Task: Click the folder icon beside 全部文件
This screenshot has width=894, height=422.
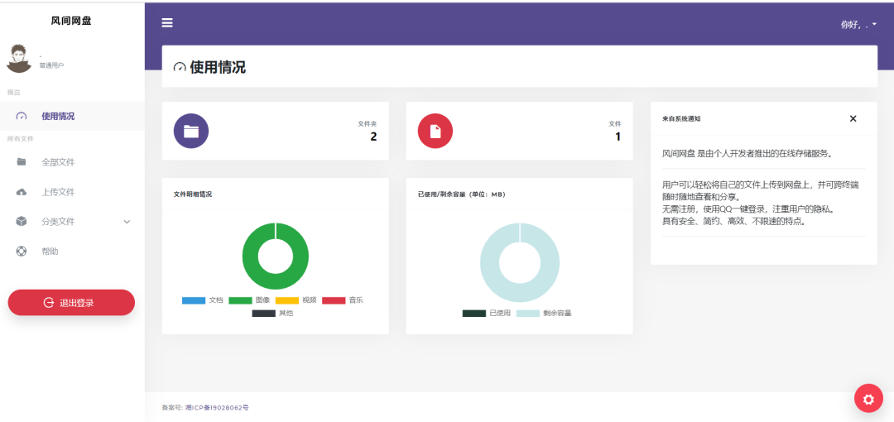Action: [22, 162]
